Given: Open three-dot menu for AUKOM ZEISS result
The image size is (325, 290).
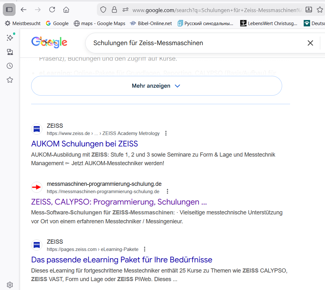Looking at the screenshot, I should click(166, 133).
